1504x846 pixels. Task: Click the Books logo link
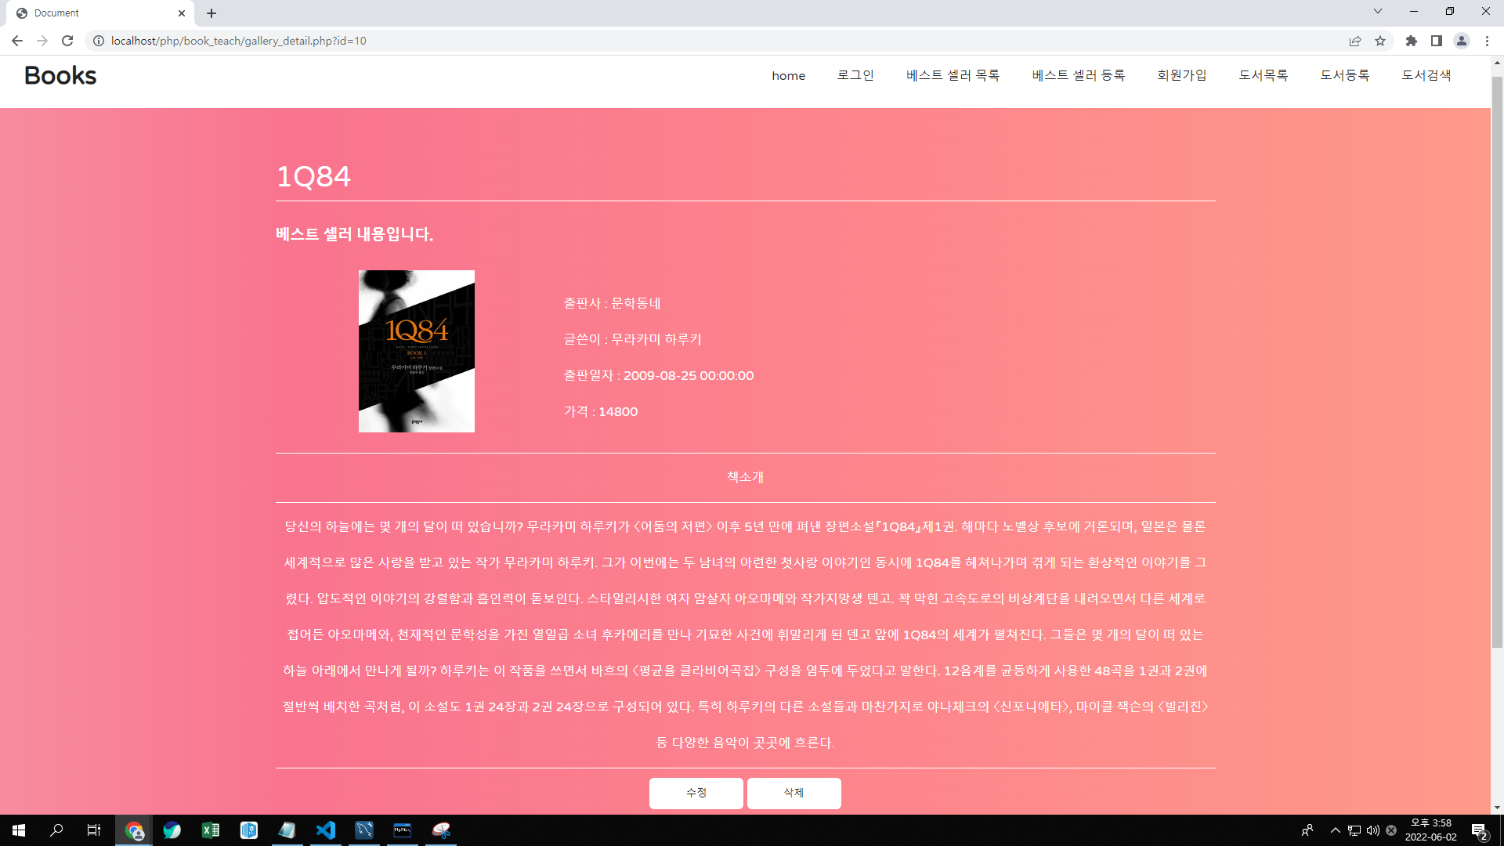[60, 75]
